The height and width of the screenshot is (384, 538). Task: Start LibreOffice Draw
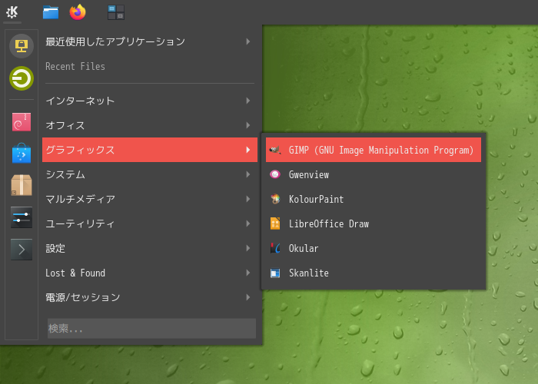pyautogui.click(x=374, y=223)
